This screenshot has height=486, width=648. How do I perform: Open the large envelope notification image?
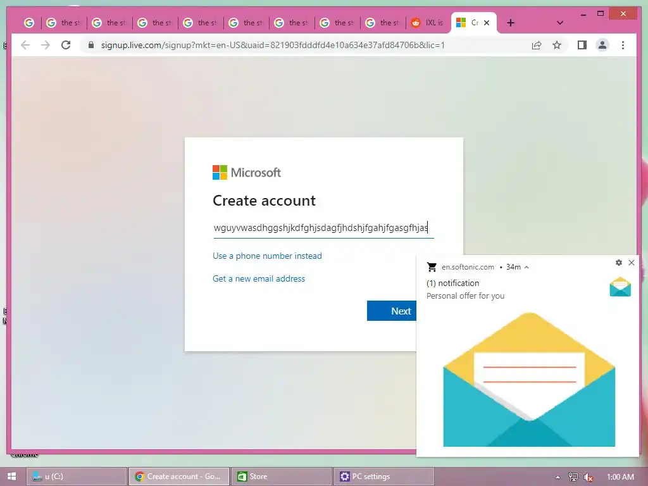[x=529, y=380]
